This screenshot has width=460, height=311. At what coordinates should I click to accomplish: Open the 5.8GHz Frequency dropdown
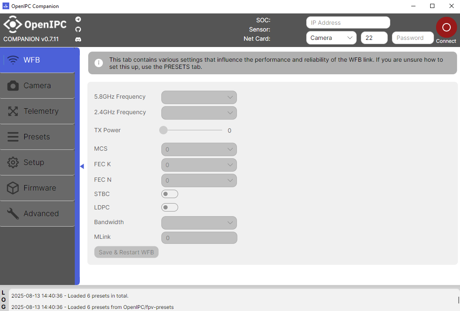coord(199,97)
